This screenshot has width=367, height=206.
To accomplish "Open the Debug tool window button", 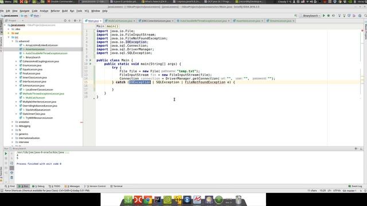I will click(38, 186).
